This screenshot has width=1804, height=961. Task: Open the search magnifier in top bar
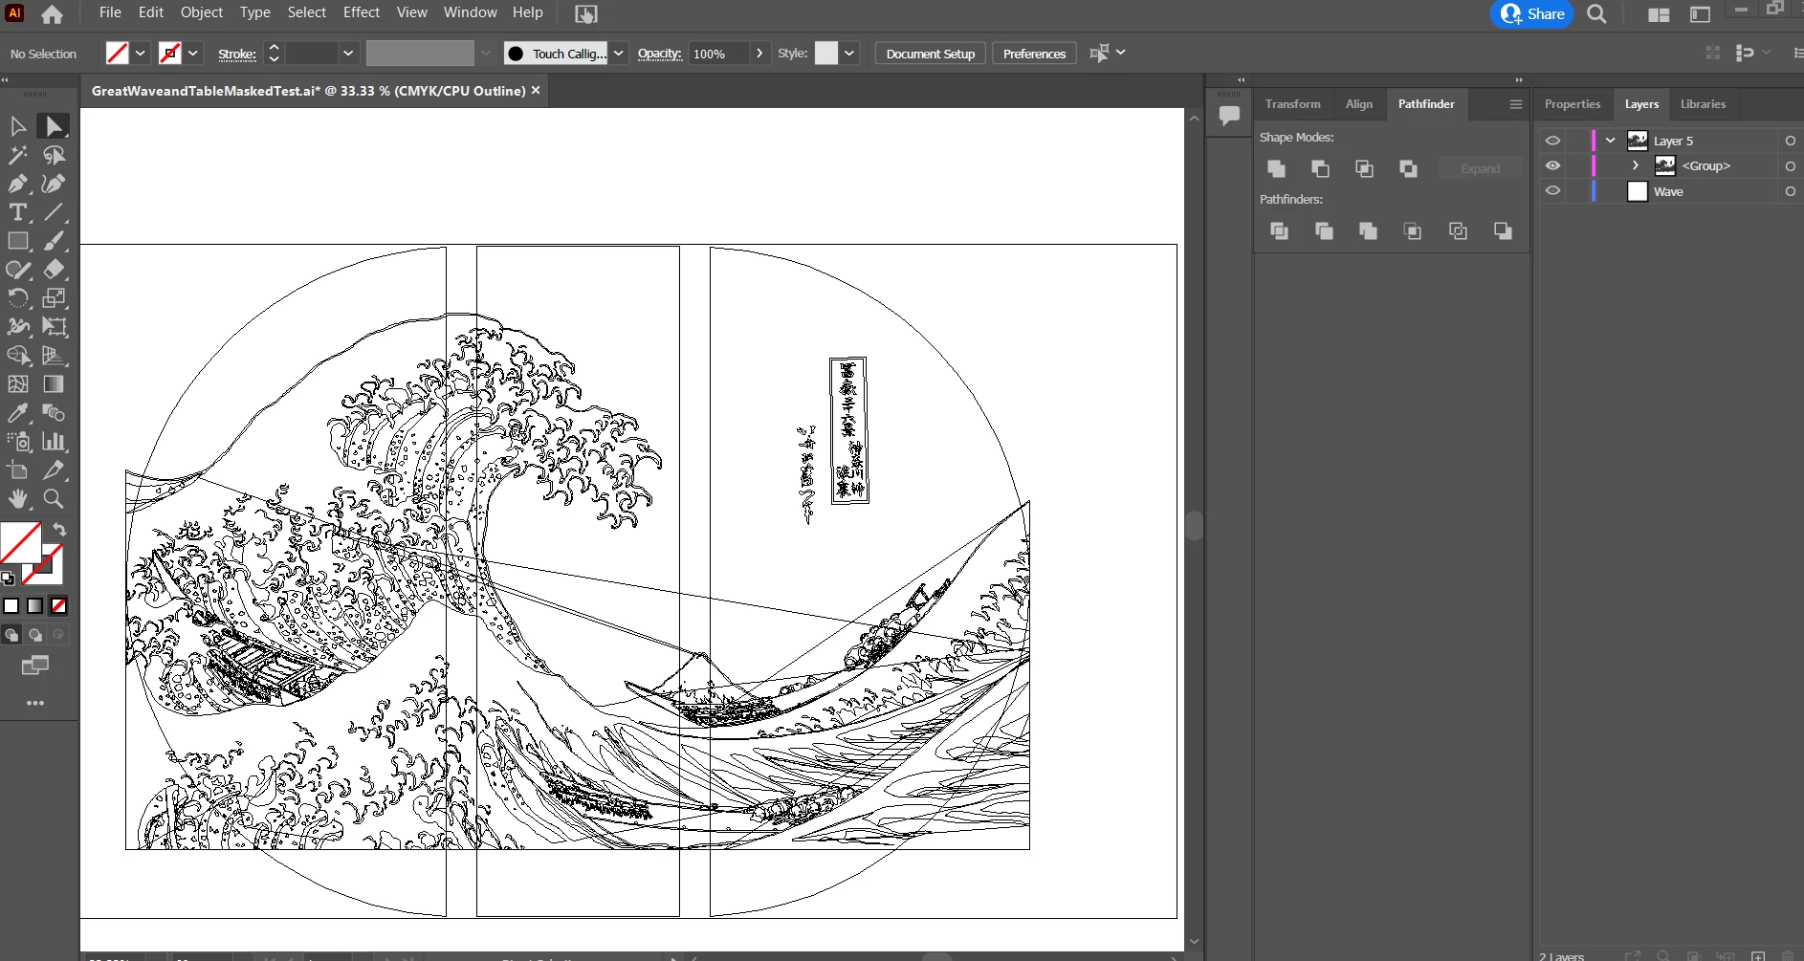pyautogui.click(x=1596, y=14)
